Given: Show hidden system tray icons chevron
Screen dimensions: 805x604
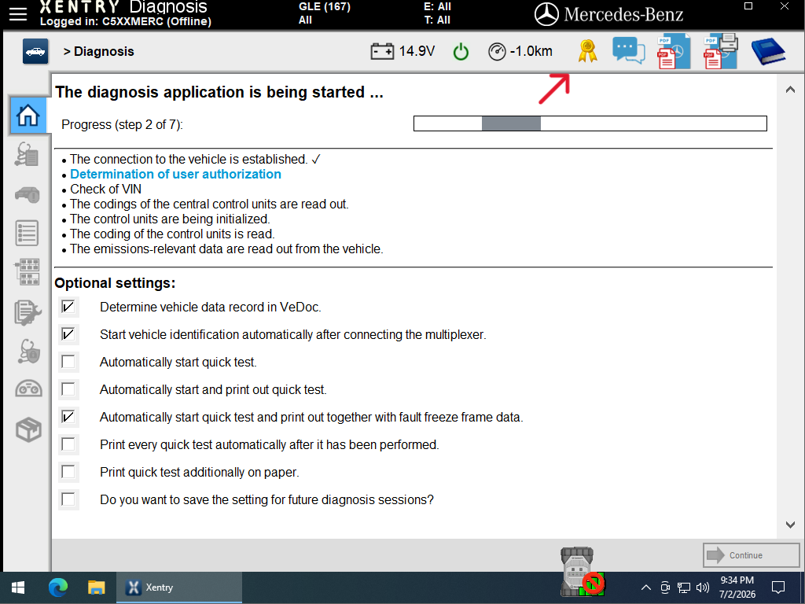Looking at the screenshot, I should pyautogui.click(x=646, y=587).
